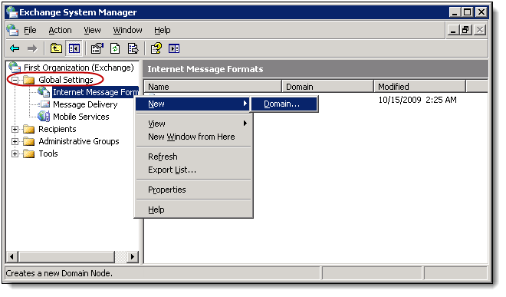Open the Window menu

127,30
